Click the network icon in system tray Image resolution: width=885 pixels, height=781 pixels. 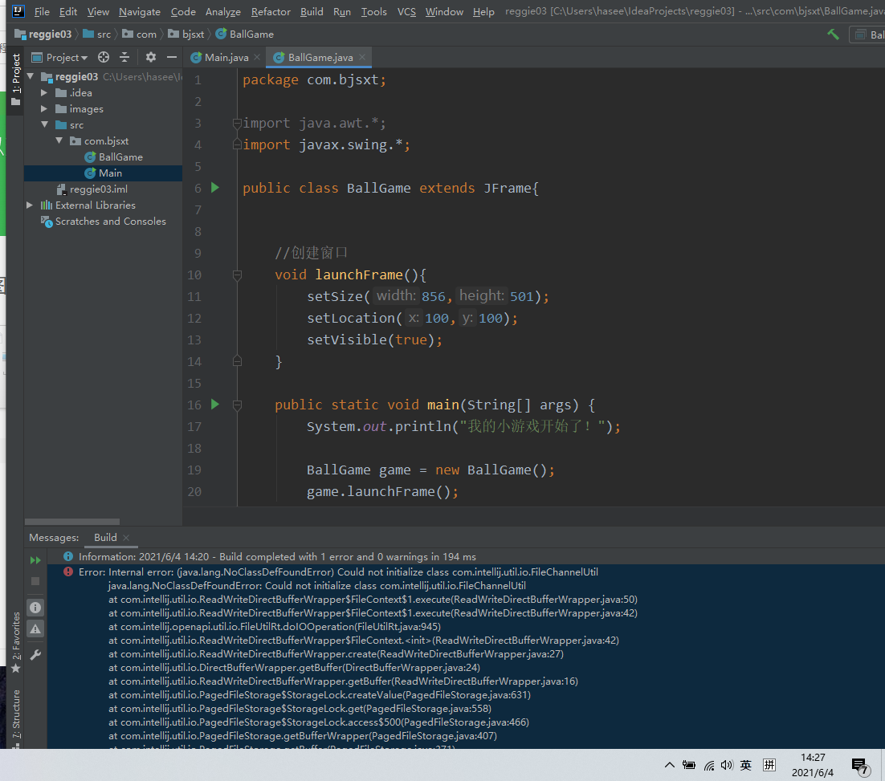click(709, 765)
